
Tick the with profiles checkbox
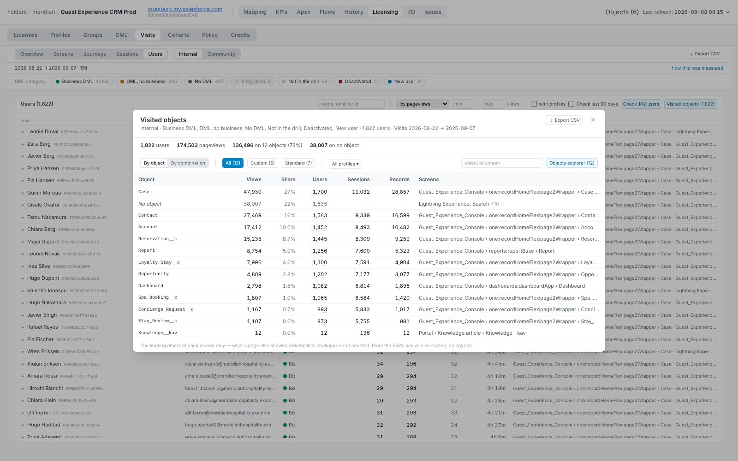[x=534, y=104]
